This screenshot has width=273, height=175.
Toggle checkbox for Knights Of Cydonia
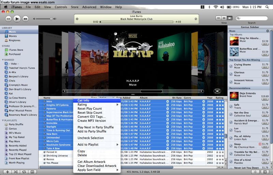pyautogui.click(x=44, y=105)
